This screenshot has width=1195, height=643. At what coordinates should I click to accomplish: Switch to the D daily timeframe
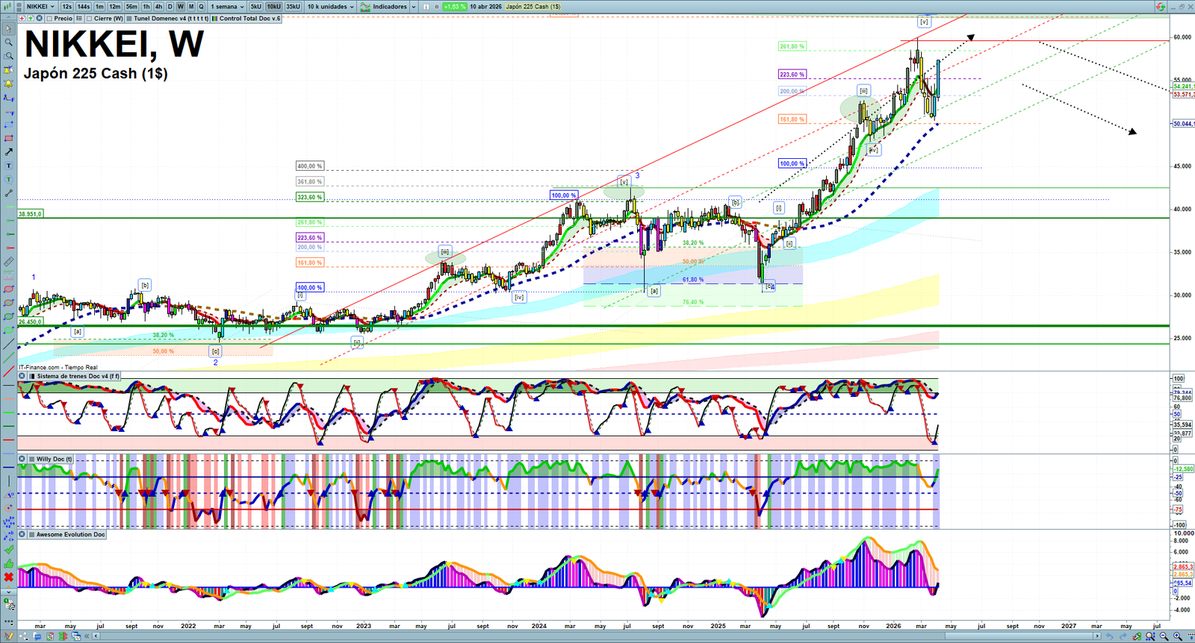click(x=170, y=7)
